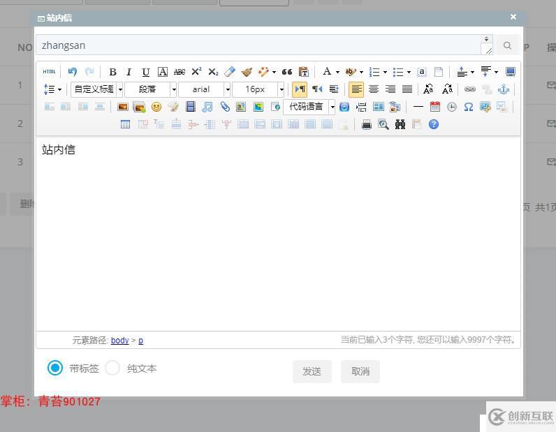Click the body element path link
The image size is (556, 432).
point(120,341)
